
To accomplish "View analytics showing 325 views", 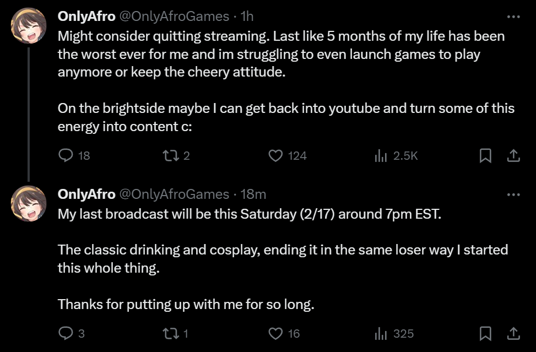I will [x=381, y=333].
